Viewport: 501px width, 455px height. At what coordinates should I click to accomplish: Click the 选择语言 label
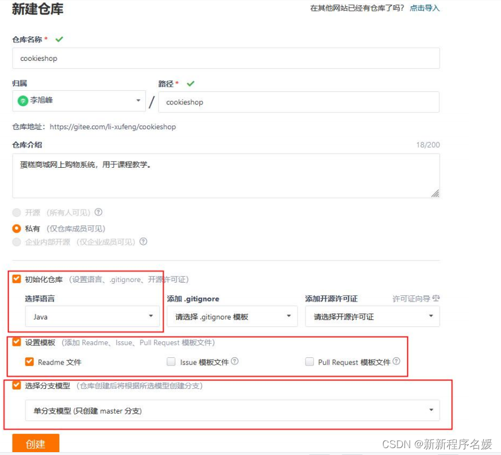(x=40, y=299)
